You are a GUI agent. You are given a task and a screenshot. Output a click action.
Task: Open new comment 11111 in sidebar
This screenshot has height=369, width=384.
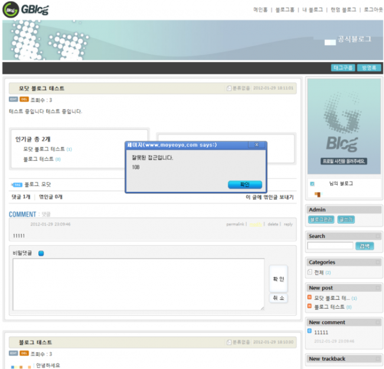coord(321,332)
